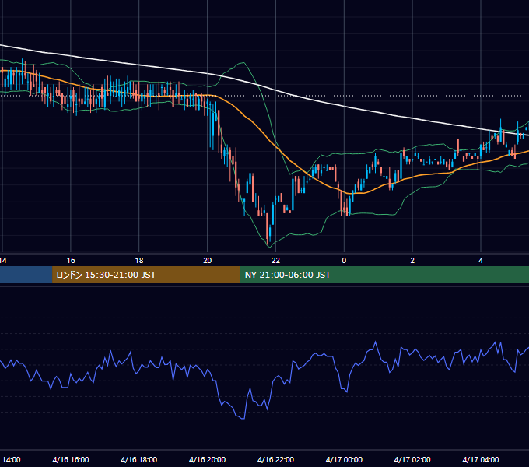Click the 4/16 18:00 date label
This screenshot has width=529, height=467.
pos(139,459)
